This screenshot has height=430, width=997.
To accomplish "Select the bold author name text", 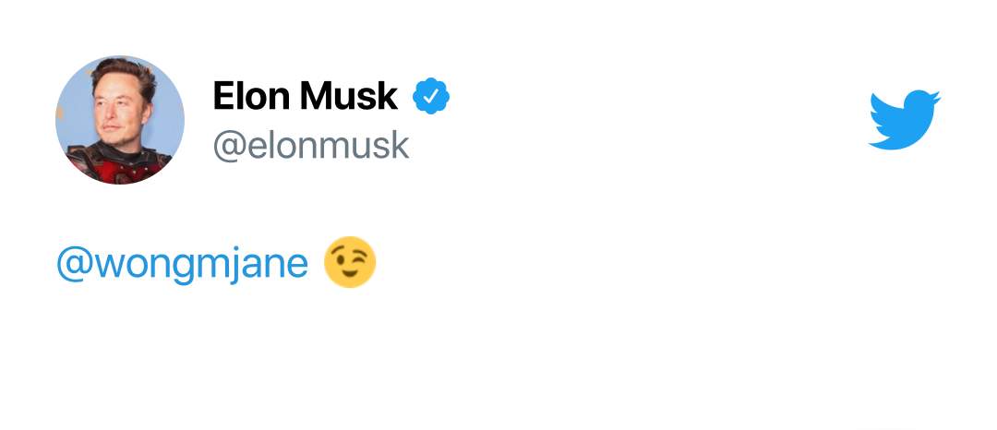I will tap(306, 96).
